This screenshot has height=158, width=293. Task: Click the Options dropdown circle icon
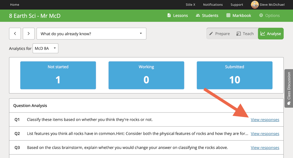coord(261,15)
